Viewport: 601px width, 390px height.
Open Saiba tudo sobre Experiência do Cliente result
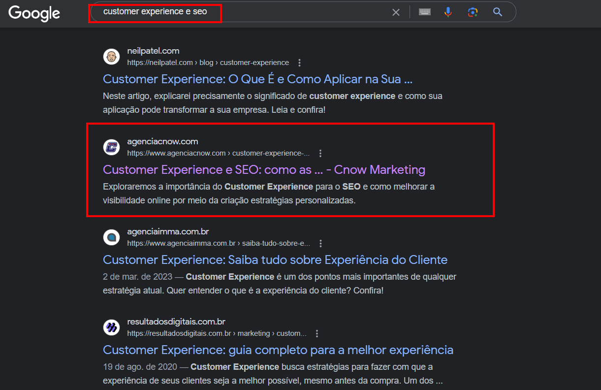point(275,260)
